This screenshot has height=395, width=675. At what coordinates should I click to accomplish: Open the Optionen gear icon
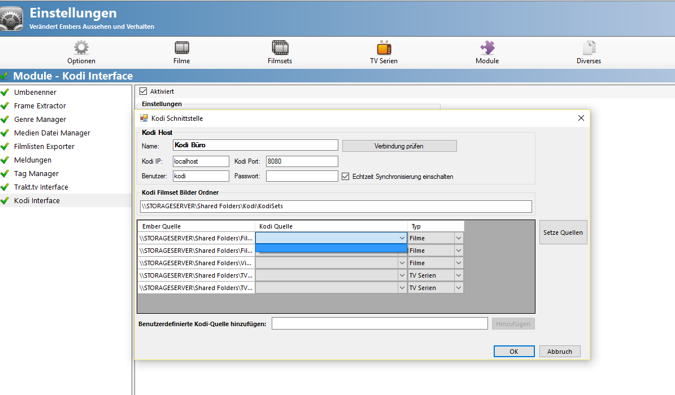pyautogui.click(x=81, y=47)
